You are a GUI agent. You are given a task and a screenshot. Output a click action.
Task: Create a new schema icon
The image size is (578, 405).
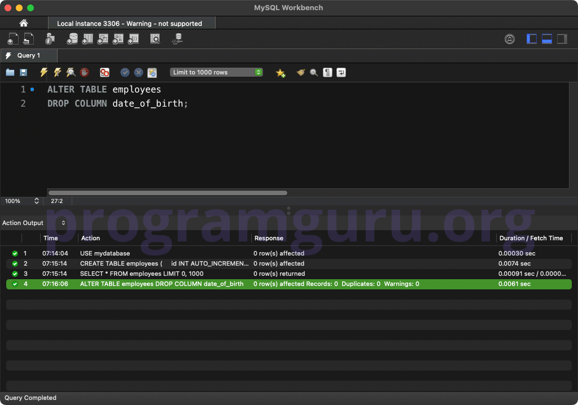pyautogui.click(x=72, y=39)
